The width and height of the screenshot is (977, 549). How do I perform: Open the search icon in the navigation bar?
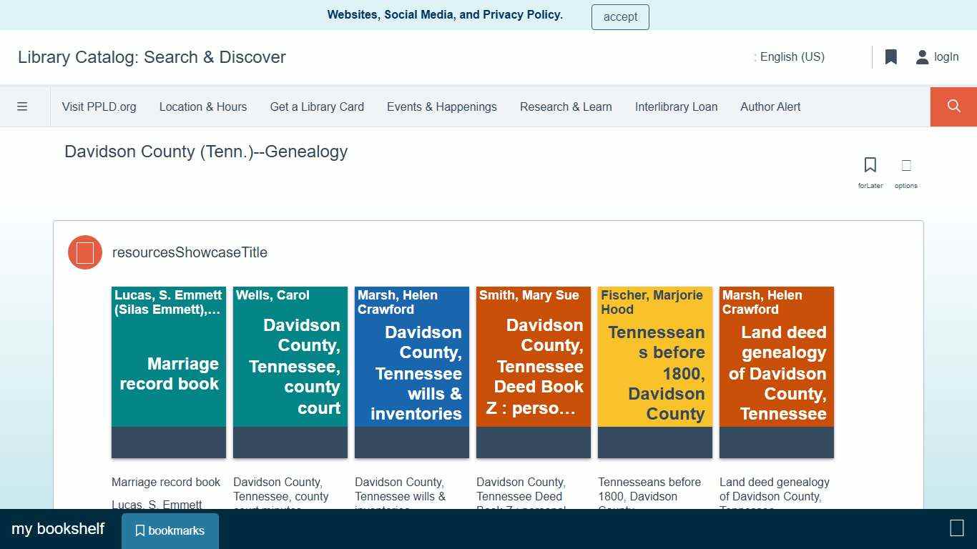coord(953,107)
